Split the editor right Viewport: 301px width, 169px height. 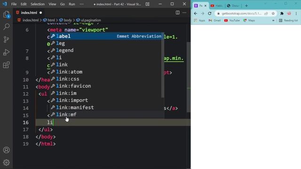click(x=178, y=13)
